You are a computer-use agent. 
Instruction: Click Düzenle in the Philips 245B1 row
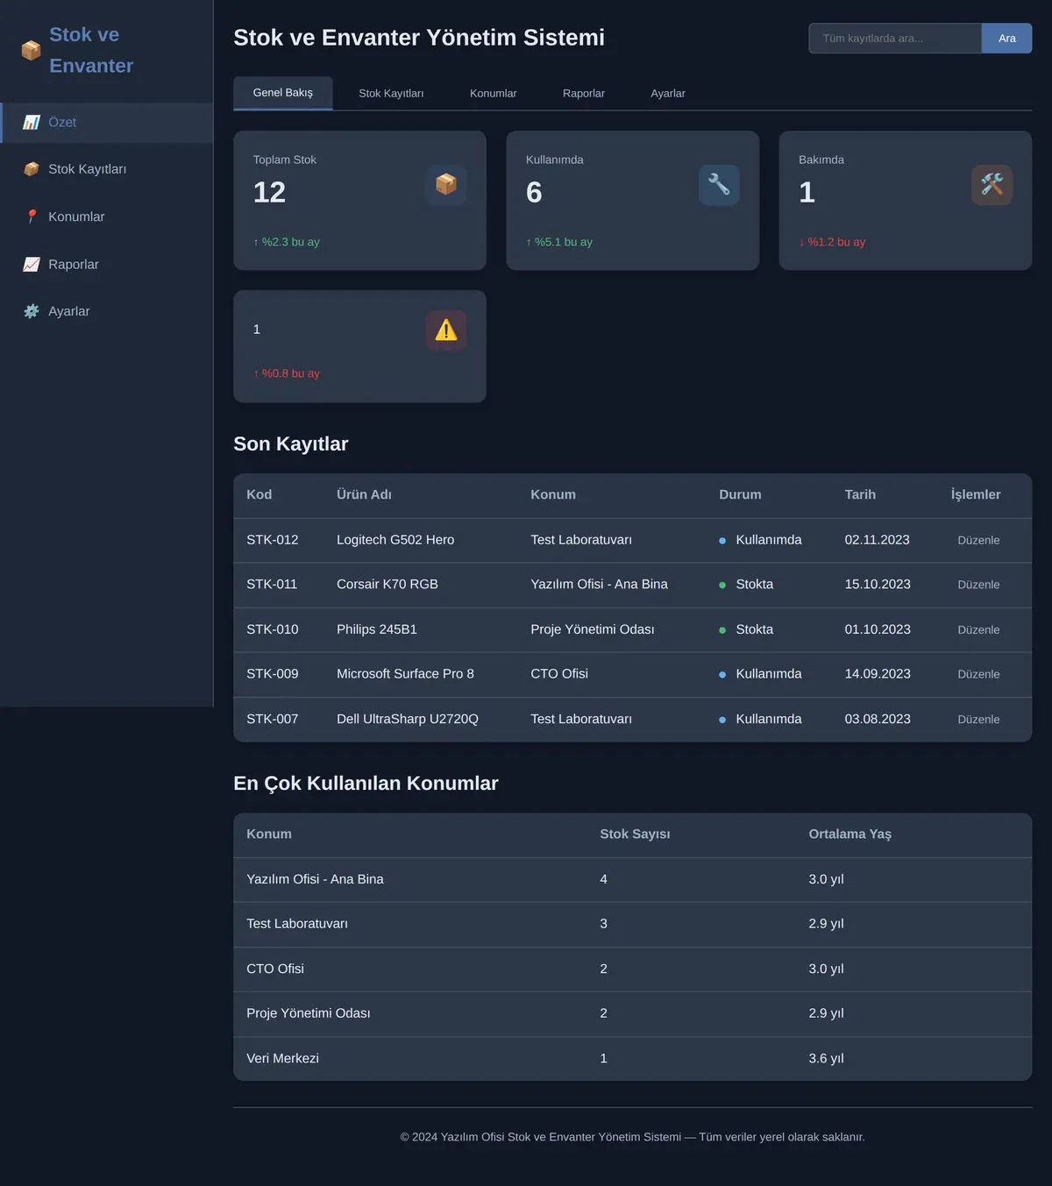978,630
